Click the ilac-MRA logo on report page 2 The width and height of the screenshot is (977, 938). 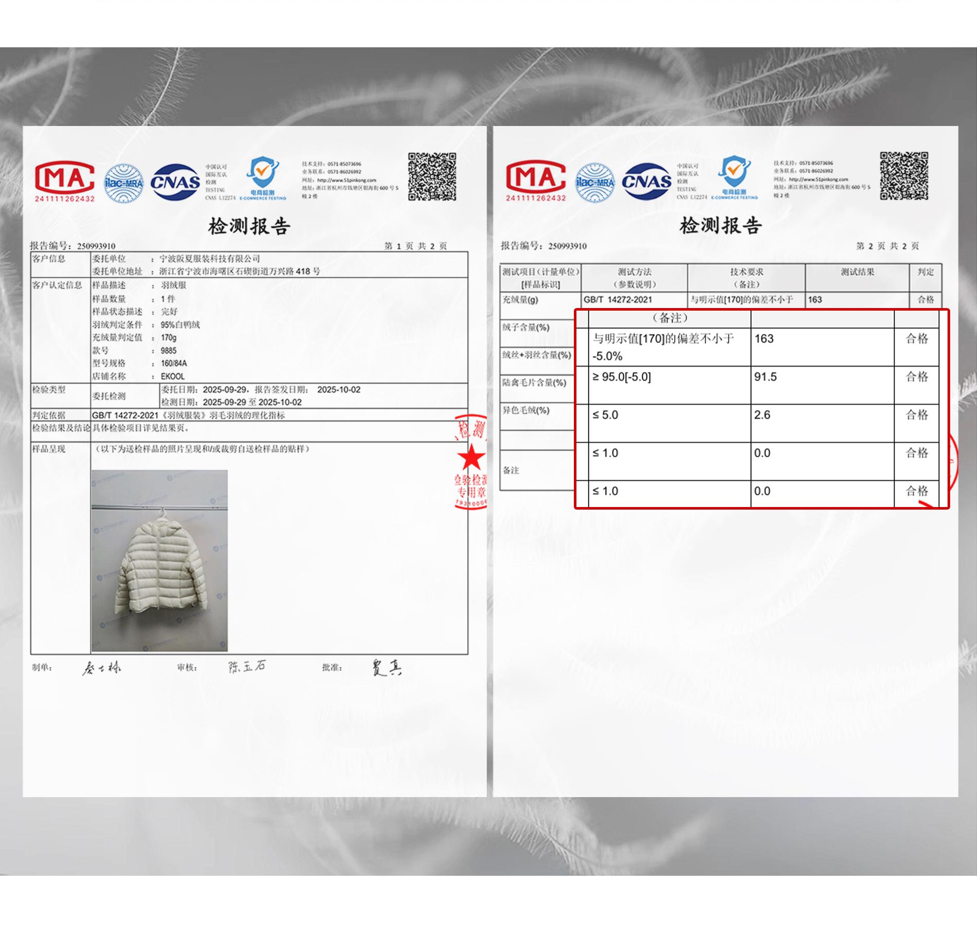pos(595,182)
